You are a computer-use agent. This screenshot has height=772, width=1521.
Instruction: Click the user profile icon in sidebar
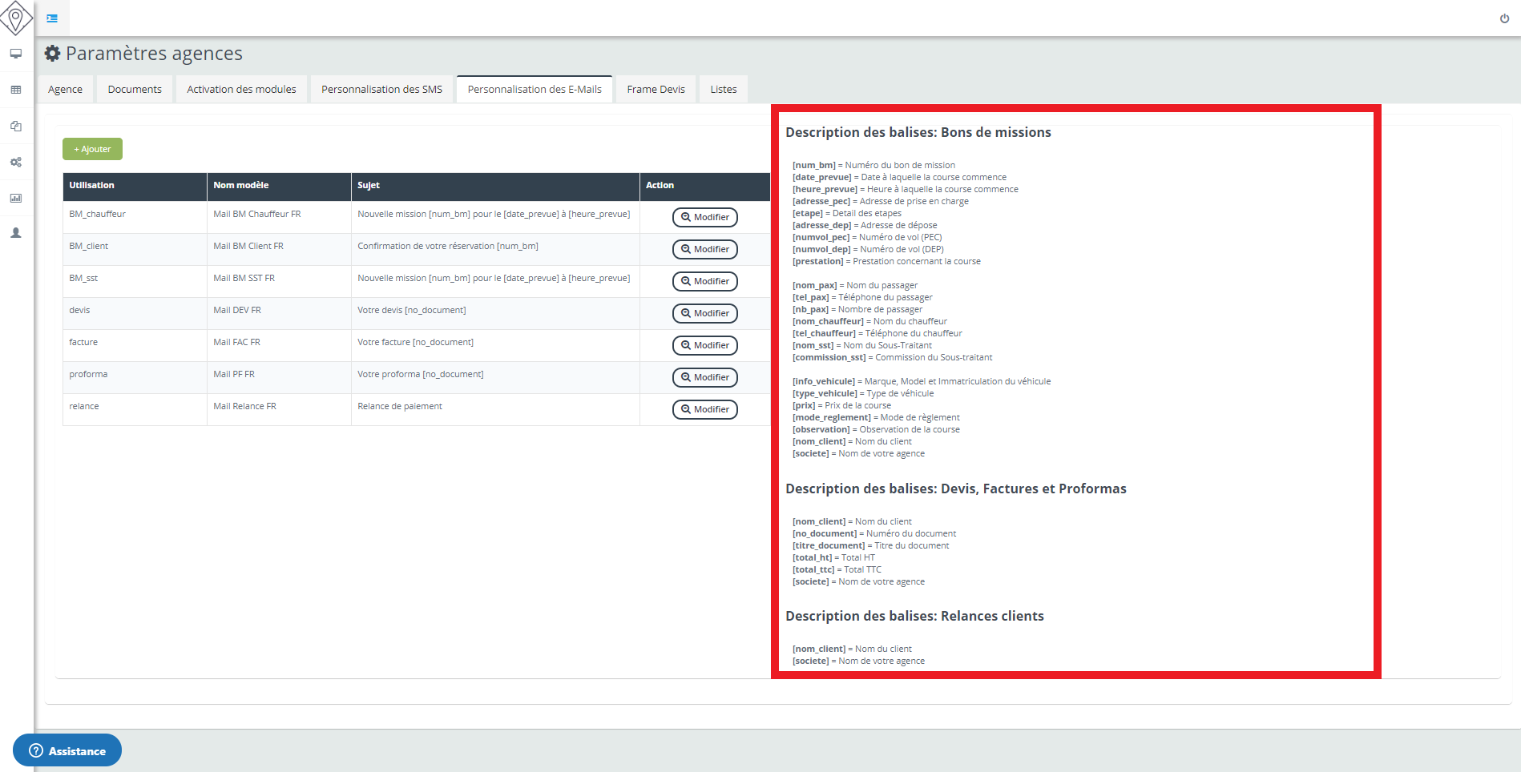[16, 233]
